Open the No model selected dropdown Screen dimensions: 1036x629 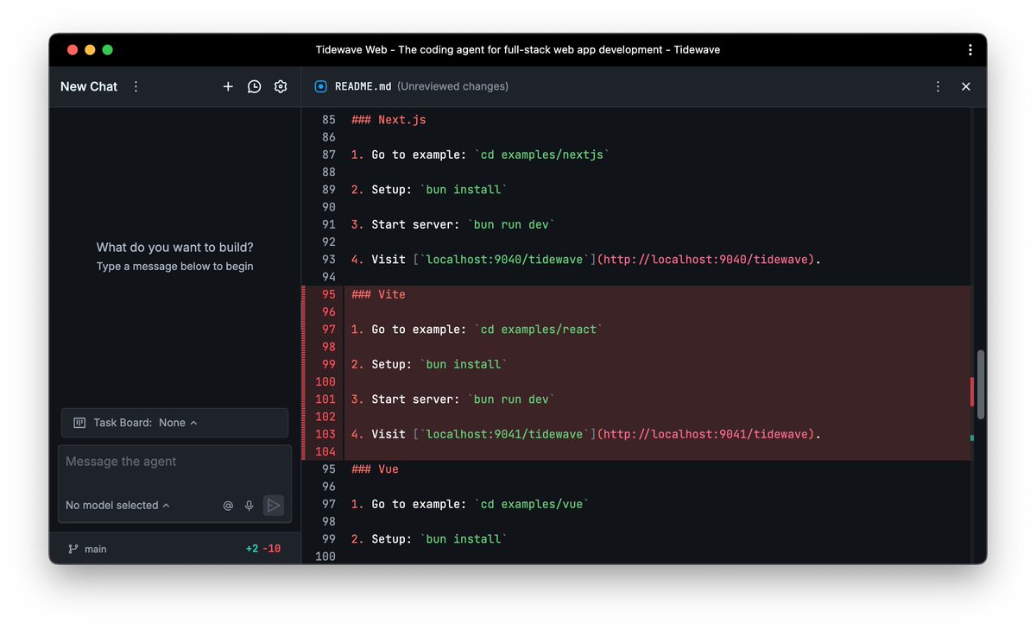117,506
